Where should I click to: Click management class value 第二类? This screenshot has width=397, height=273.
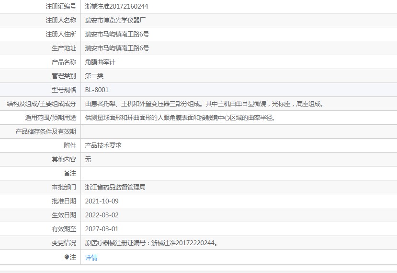(94, 76)
